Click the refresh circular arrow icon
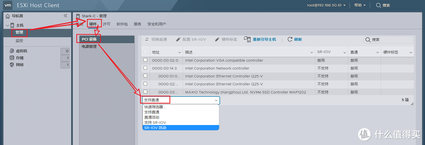The height and width of the screenshot is (145, 425). coord(290,39)
